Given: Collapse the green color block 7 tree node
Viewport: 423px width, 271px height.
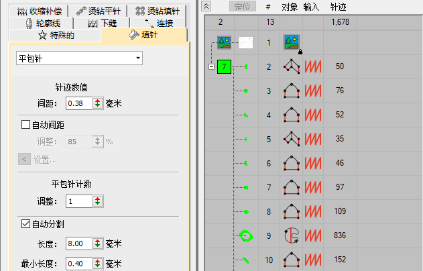Looking at the screenshot, I should click(213, 67).
